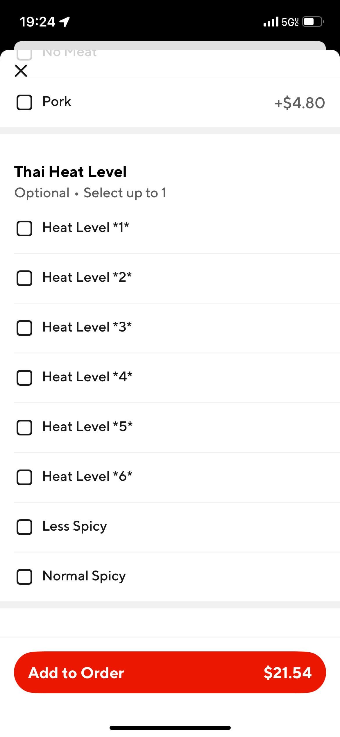Tap the cellular signal bars icon
Image resolution: width=340 pixels, height=737 pixels.
coord(271,22)
